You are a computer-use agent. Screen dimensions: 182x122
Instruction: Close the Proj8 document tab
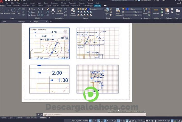(46, 21)
